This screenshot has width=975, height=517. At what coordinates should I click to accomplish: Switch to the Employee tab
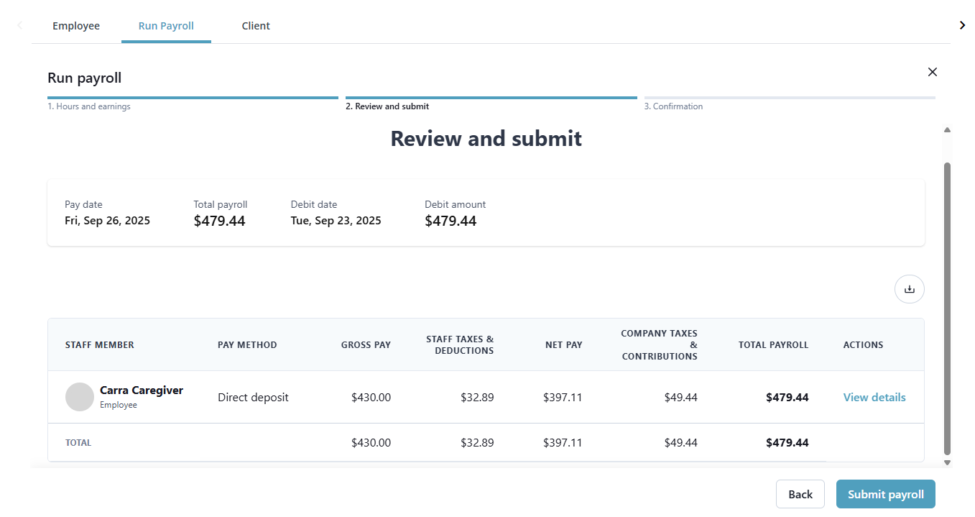(76, 26)
